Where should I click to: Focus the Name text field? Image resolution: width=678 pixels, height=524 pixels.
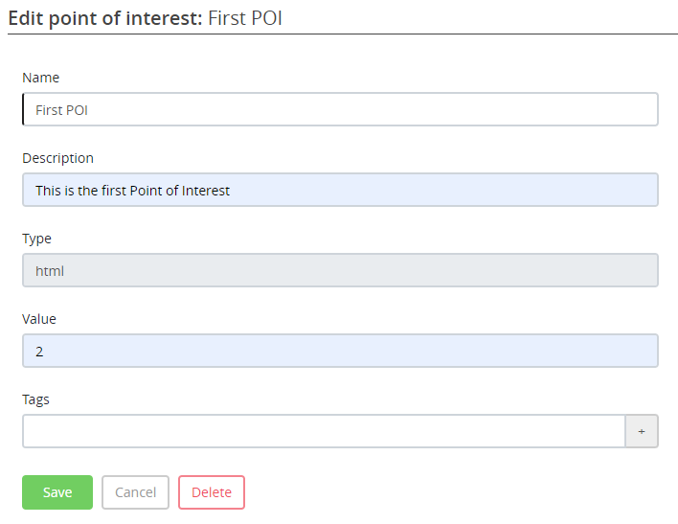[340, 109]
